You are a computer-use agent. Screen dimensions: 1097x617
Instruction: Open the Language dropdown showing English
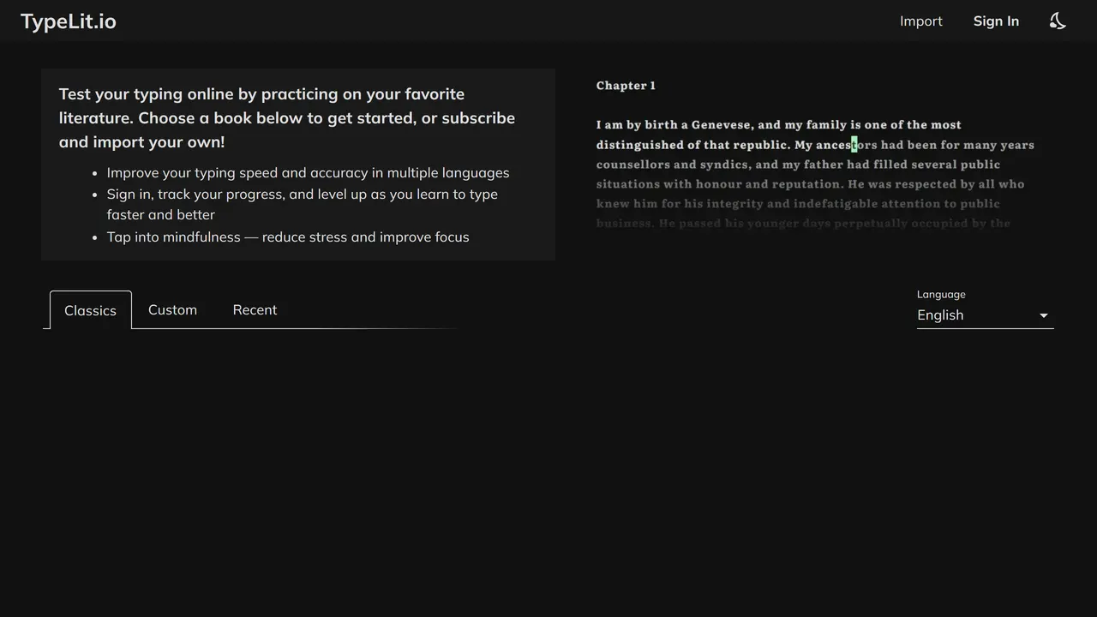tap(985, 315)
